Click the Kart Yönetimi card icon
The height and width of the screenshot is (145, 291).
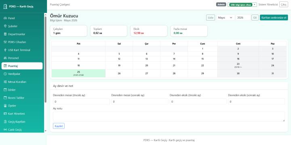click(x=5, y=114)
